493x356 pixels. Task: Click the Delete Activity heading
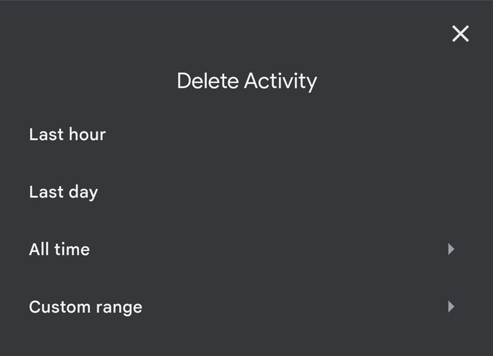click(x=246, y=81)
